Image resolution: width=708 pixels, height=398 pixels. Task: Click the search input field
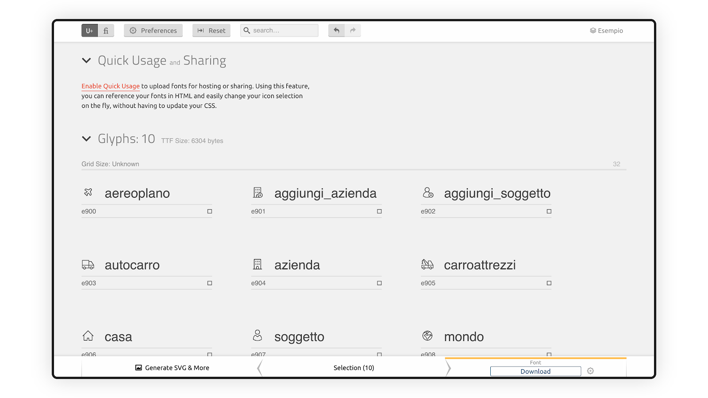(x=279, y=31)
